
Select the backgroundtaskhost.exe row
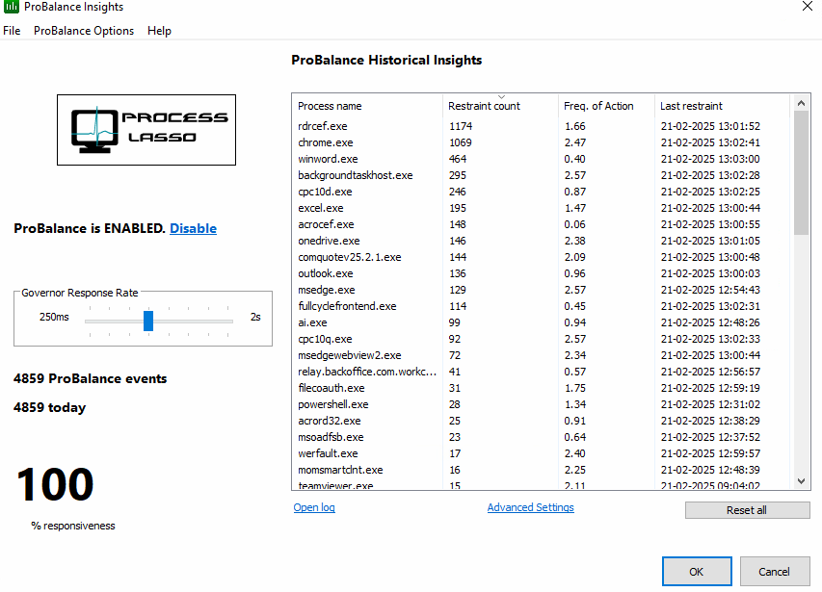coord(540,175)
